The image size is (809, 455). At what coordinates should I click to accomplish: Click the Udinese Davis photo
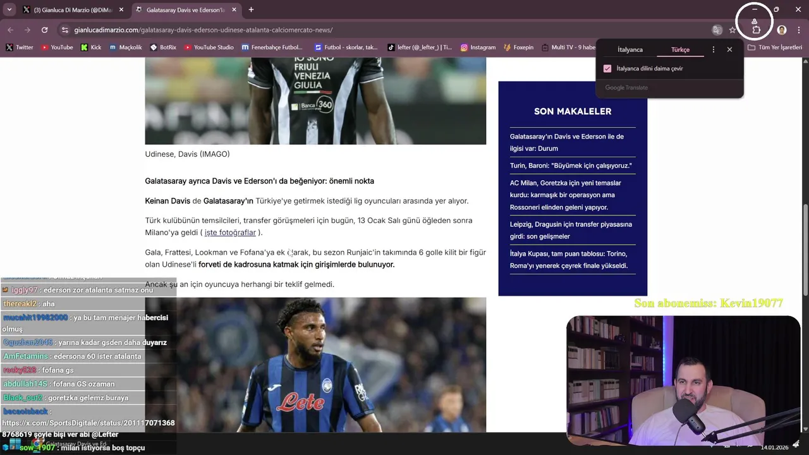[315, 101]
